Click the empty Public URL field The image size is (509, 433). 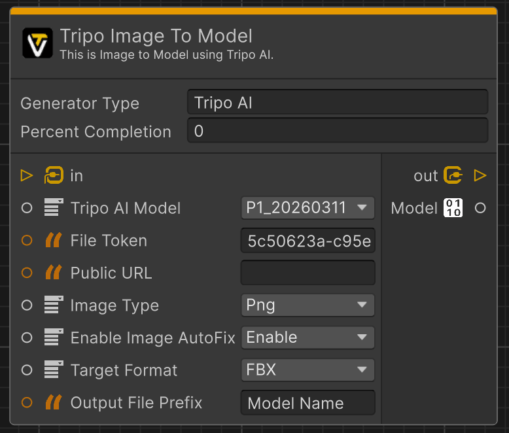click(x=307, y=273)
